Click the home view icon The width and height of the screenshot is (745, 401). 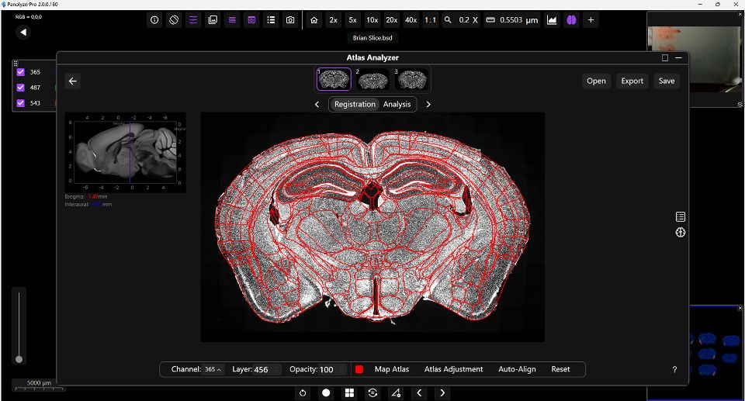tap(314, 20)
